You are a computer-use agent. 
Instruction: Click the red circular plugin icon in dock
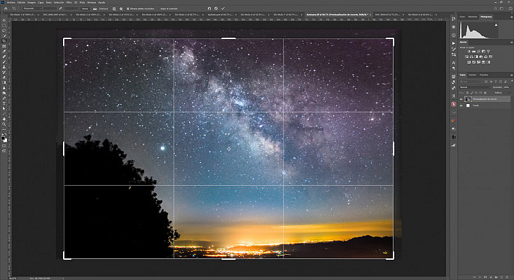pyautogui.click(x=453, y=104)
